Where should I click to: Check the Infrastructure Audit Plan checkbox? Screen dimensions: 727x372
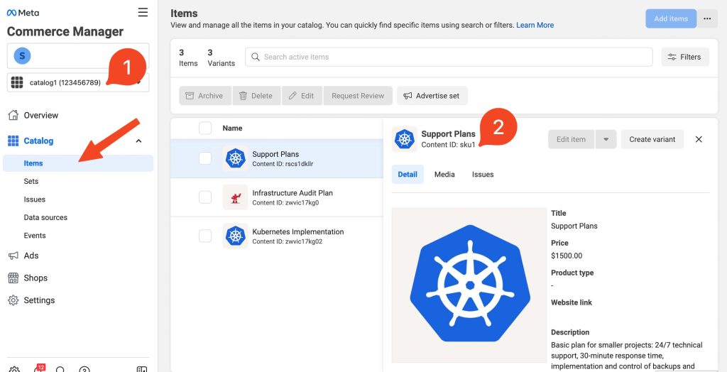coord(205,197)
